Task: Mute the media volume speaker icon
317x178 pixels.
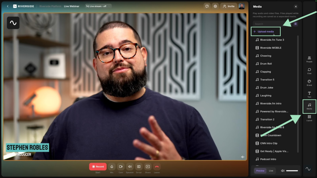Action: [x=283, y=171]
